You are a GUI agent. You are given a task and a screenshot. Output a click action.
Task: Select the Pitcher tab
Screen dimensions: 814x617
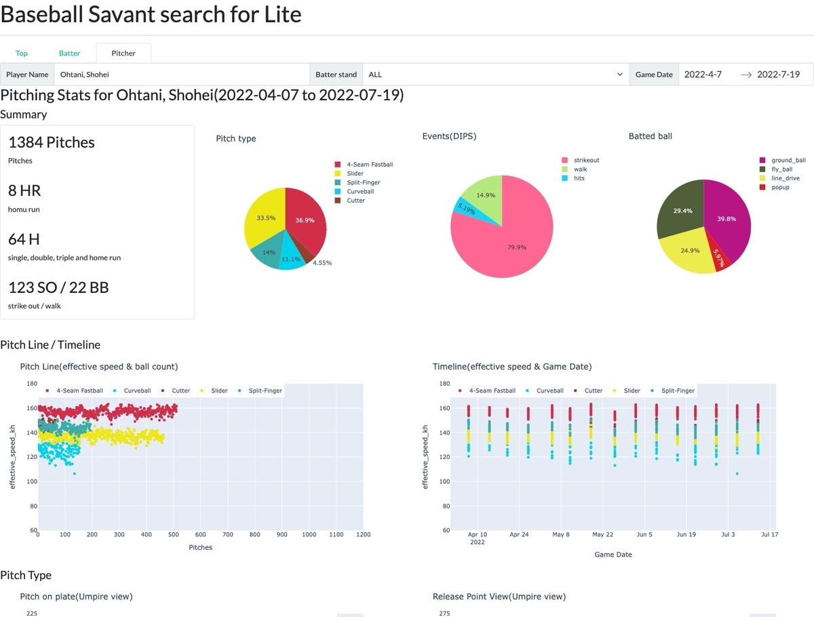coord(123,53)
